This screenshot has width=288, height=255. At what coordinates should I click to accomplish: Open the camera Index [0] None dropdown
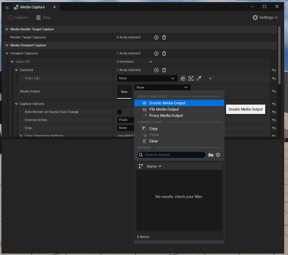pyautogui.click(x=147, y=78)
